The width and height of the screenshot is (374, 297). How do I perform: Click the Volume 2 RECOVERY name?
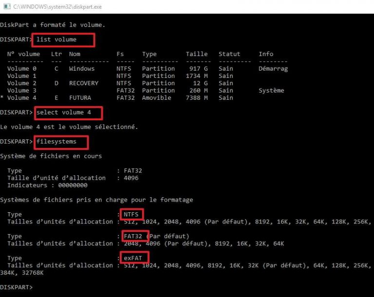tap(83, 83)
